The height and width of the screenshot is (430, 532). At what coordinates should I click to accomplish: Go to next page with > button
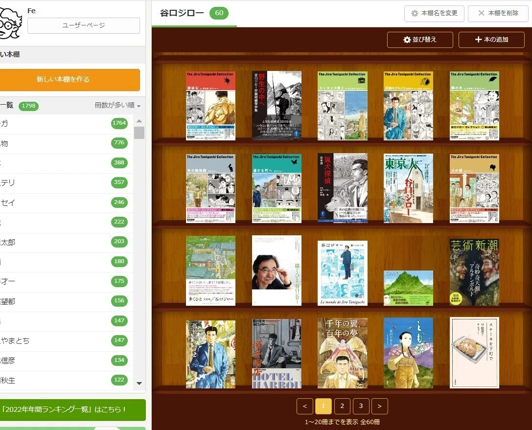[379, 406]
